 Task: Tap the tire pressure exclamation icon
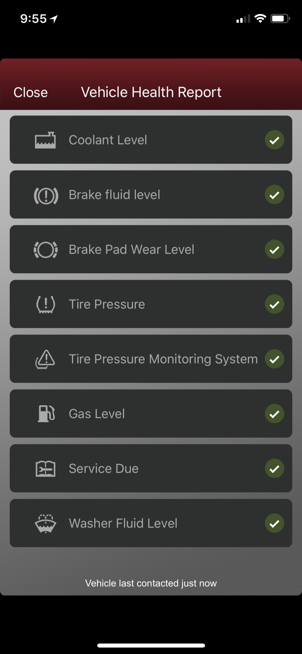[46, 304]
